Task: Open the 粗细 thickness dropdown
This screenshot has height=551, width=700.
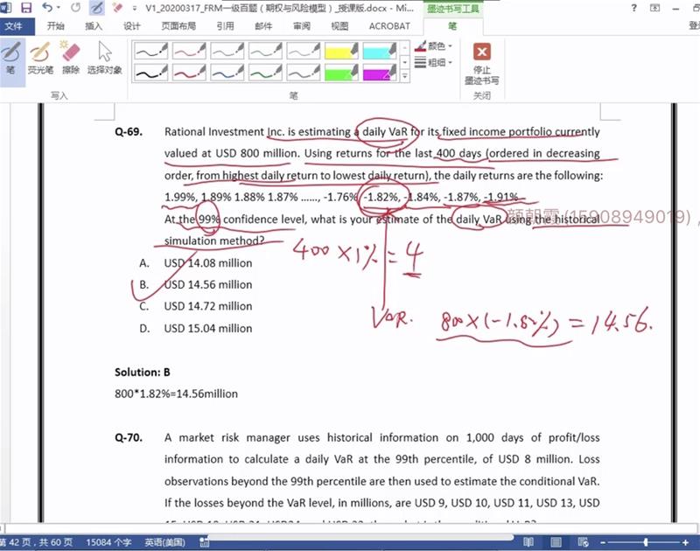Action: [433, 62]
